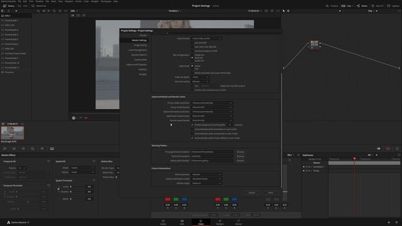
Task: Click the Save button
Action: tap(271, 193)
